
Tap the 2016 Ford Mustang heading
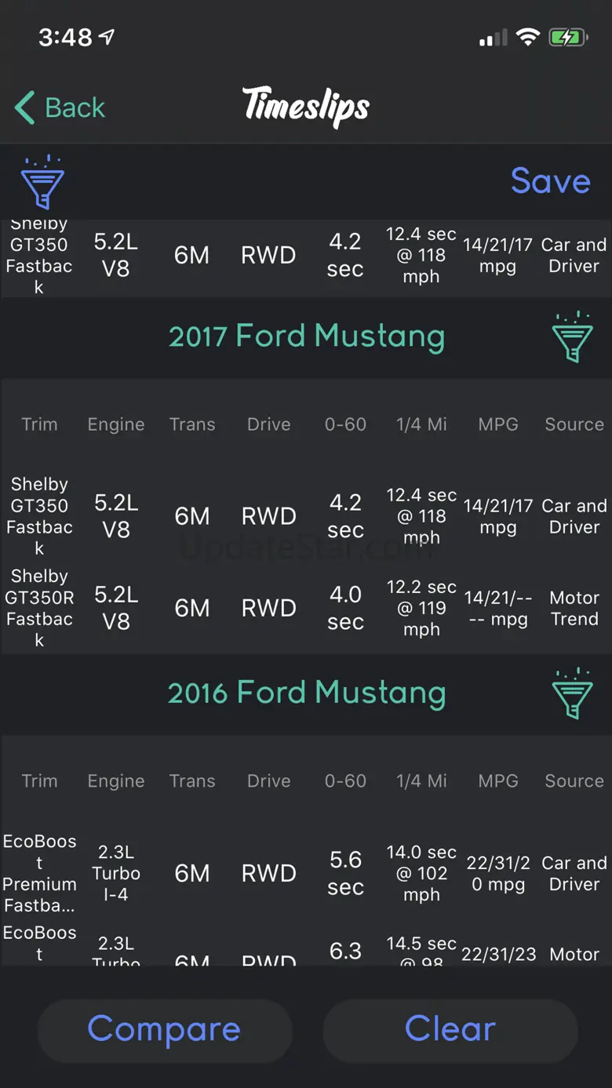pyautogui.click(x=307, y=693)
